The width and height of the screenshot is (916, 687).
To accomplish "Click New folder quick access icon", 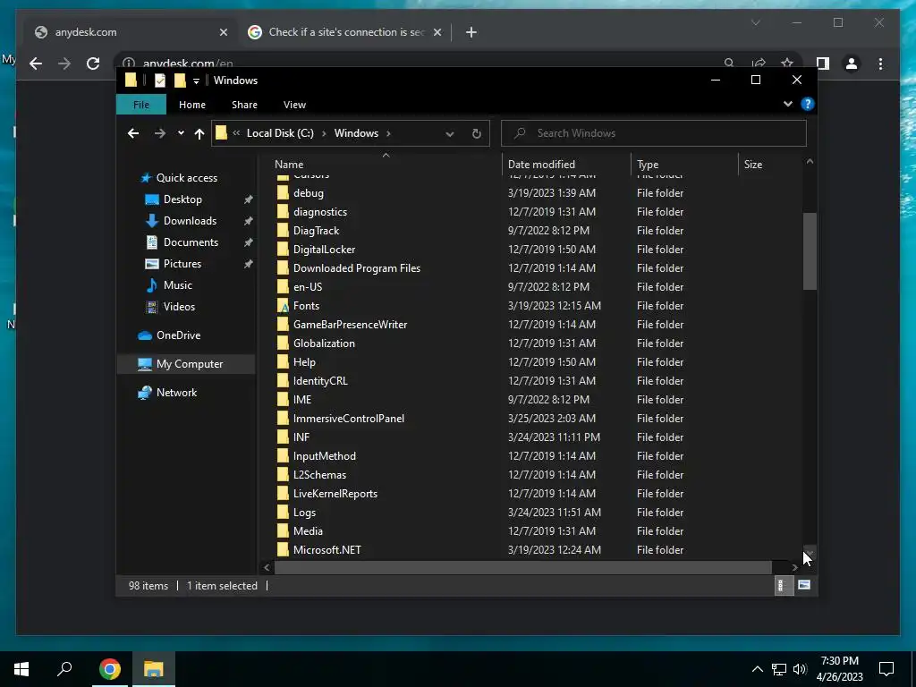I will click(180, 81).
